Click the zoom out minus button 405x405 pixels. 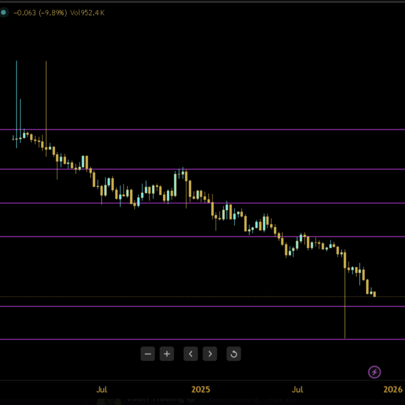click(x=148, y=354)
